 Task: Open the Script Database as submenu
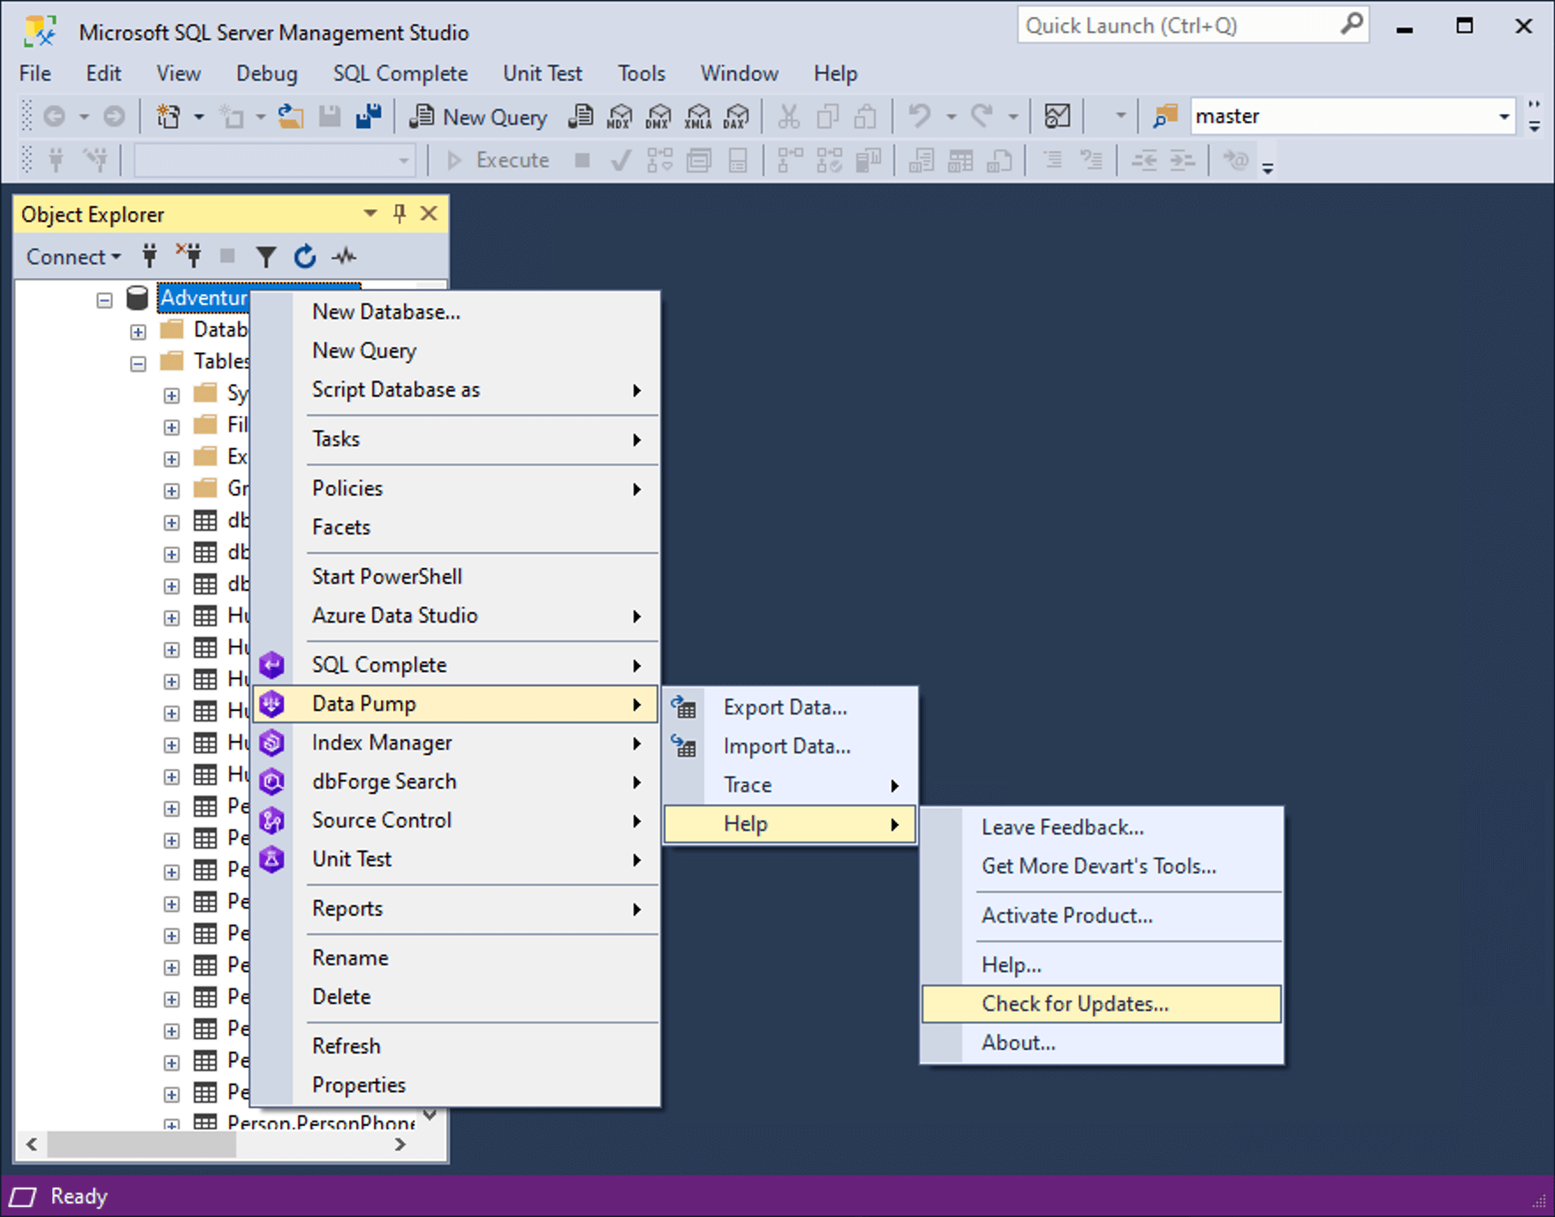(x=456, y=389)
